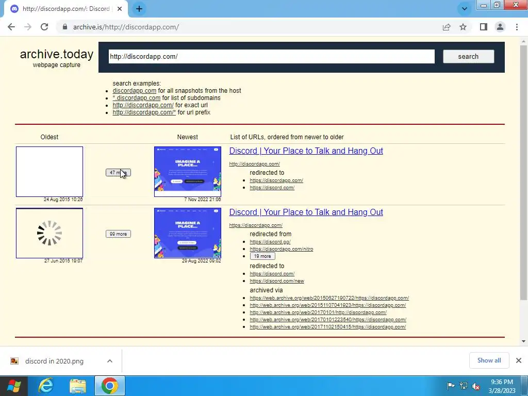
Task: Expand the 47 more snapshots button
Action: 118,172
